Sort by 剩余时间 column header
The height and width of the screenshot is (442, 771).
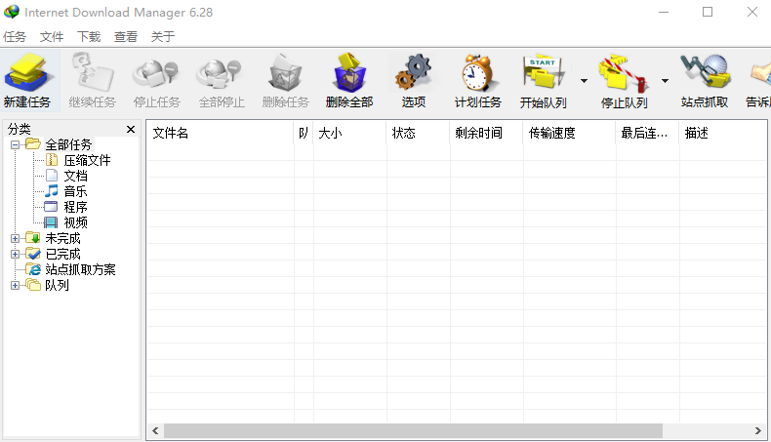point(486,133)
